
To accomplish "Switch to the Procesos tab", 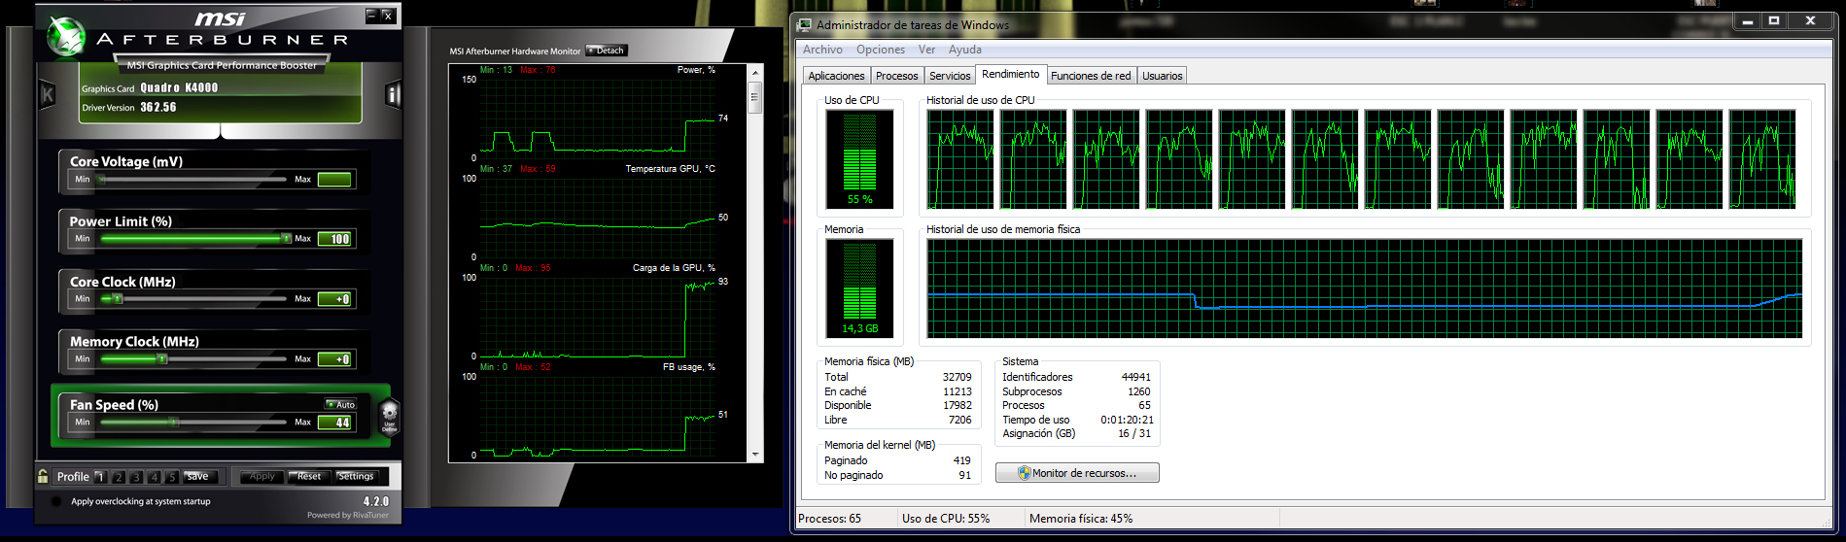I will click(x=896, y=76).
